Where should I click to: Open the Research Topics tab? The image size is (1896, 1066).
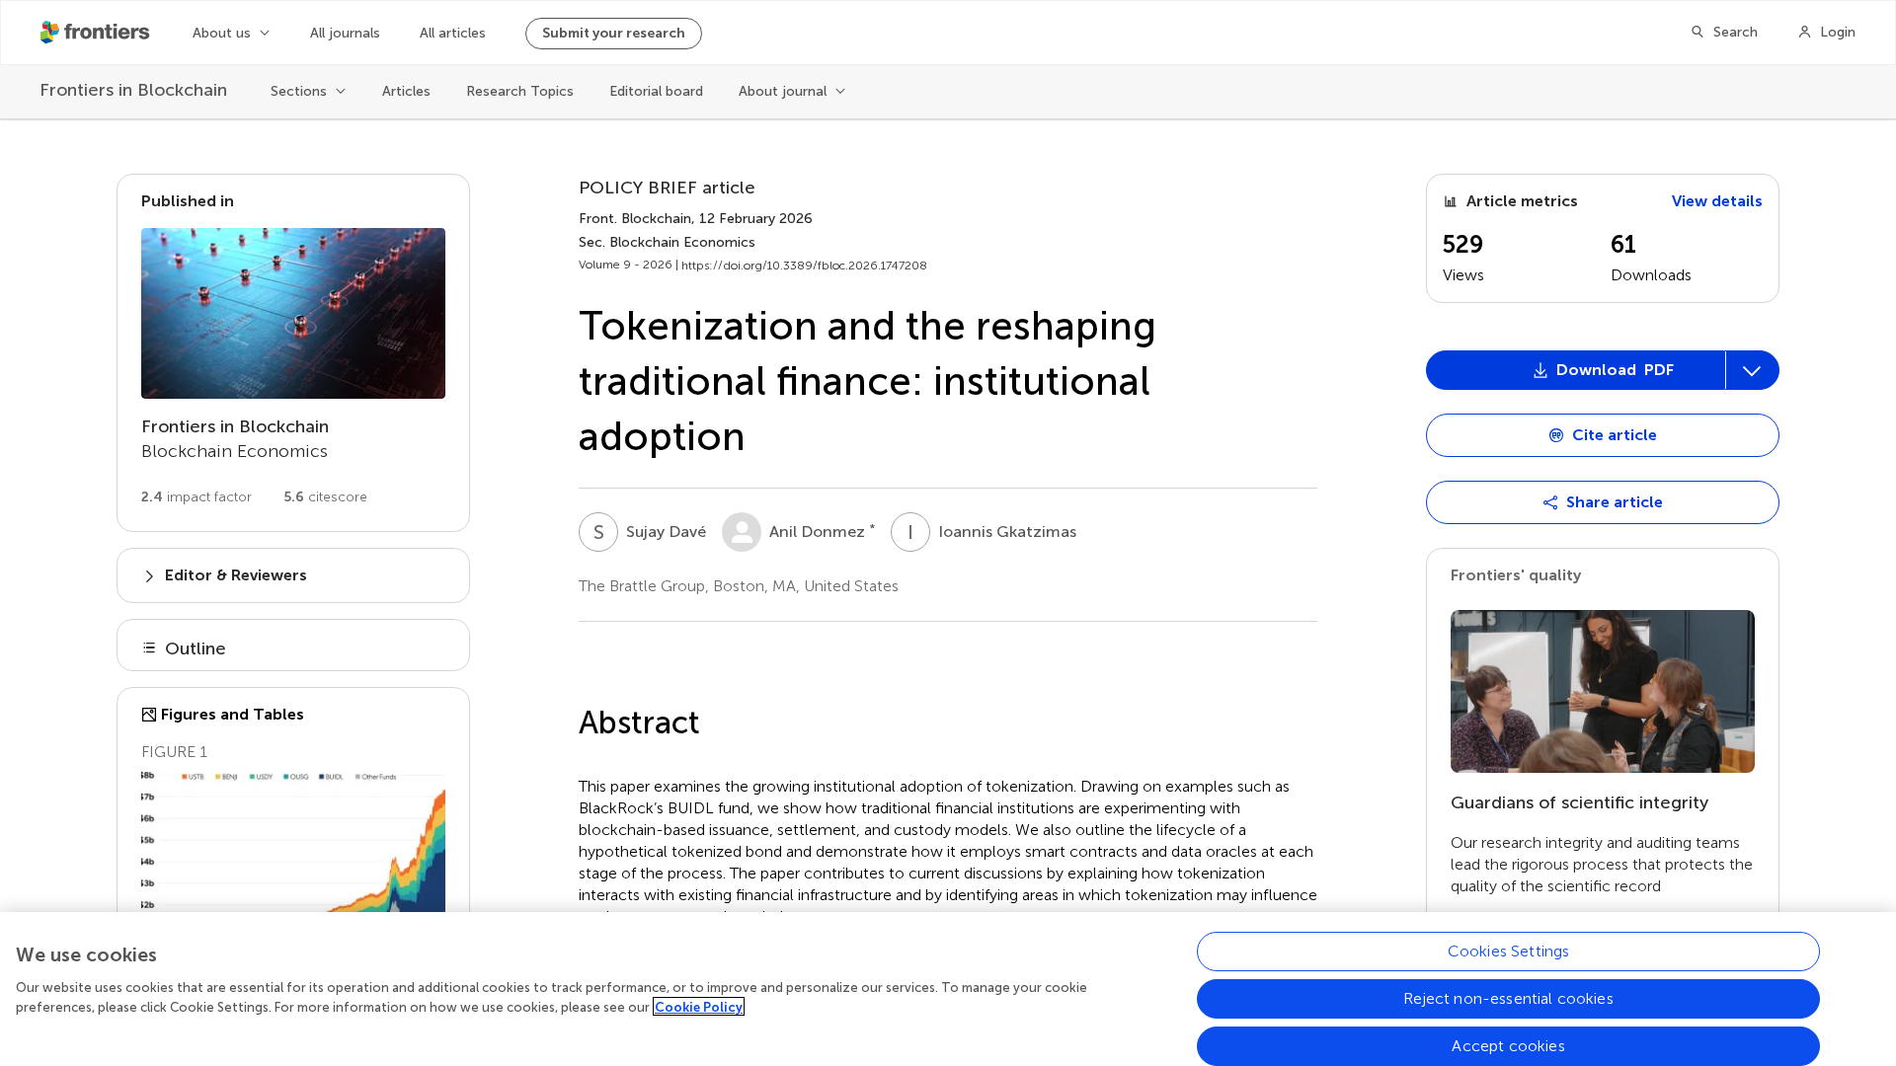click(519, 91)
